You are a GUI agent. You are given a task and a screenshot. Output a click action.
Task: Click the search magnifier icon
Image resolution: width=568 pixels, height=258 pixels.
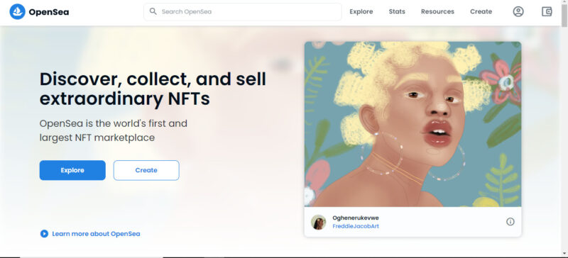153,11
